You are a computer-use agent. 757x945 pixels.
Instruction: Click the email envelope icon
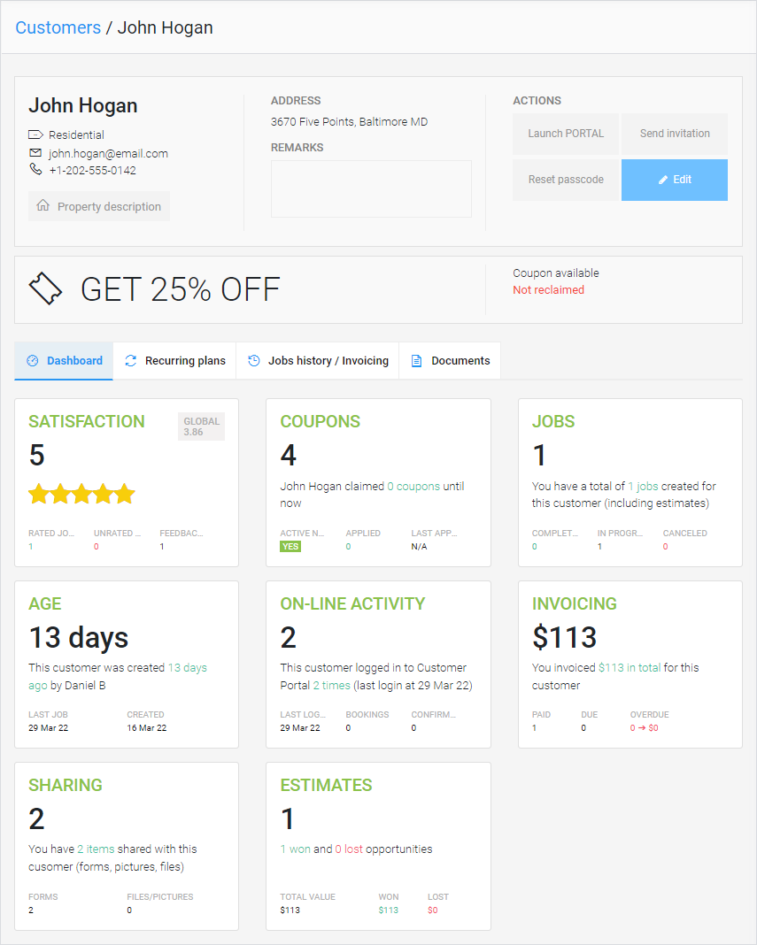click(35, 153)
